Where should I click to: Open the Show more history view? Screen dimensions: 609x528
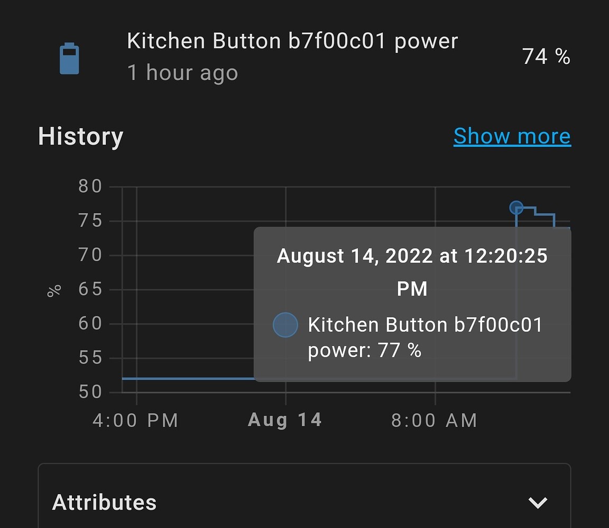512,136
